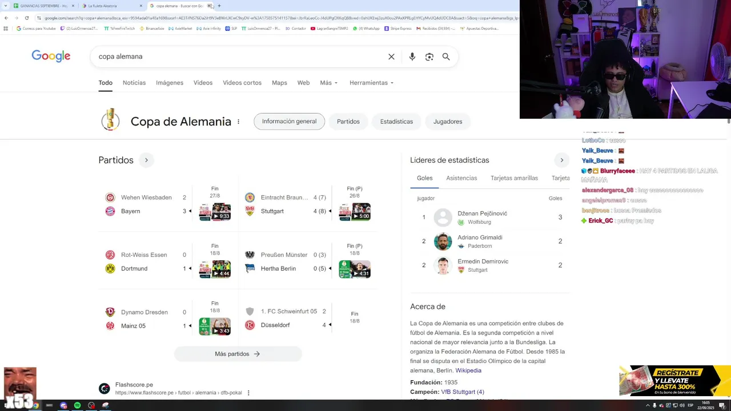Open the Más search filters dropdown

[x=329, y=83]
